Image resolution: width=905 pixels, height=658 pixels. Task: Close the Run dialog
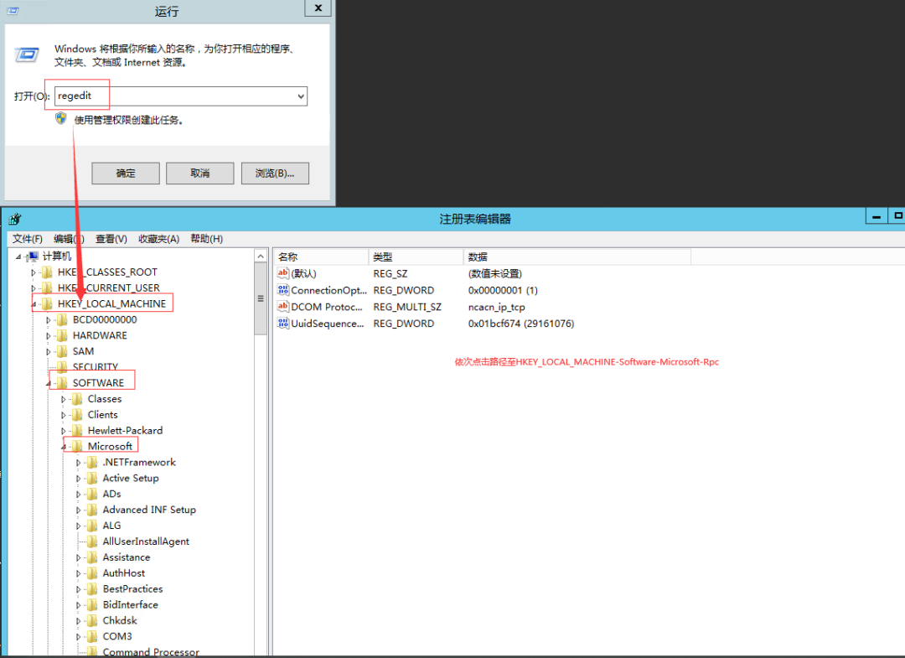click(x=318, y=8)
